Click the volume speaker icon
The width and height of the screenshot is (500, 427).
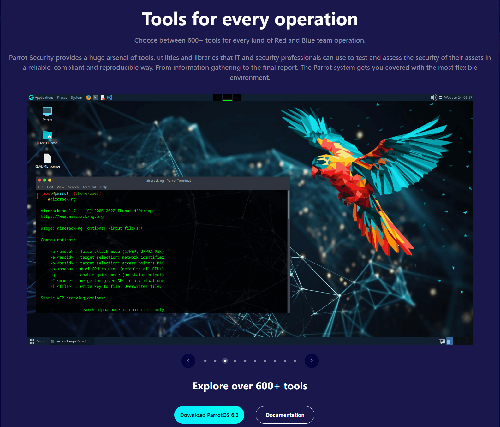click(434, 98)
